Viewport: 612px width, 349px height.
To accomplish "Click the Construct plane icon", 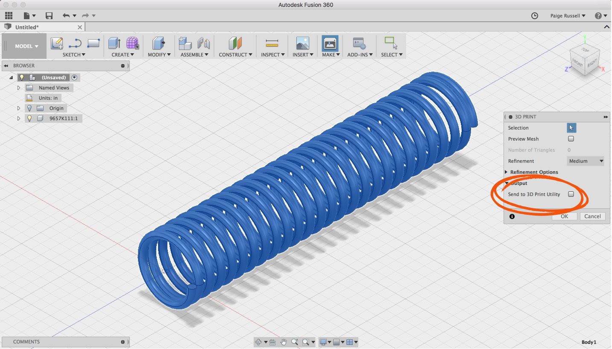I will pyautogui.click(x=235, y=43).
